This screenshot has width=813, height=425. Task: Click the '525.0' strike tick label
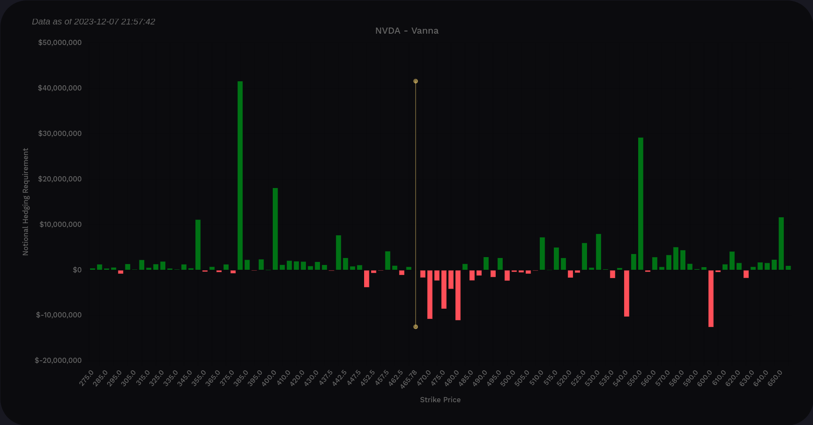click(578, 378)
